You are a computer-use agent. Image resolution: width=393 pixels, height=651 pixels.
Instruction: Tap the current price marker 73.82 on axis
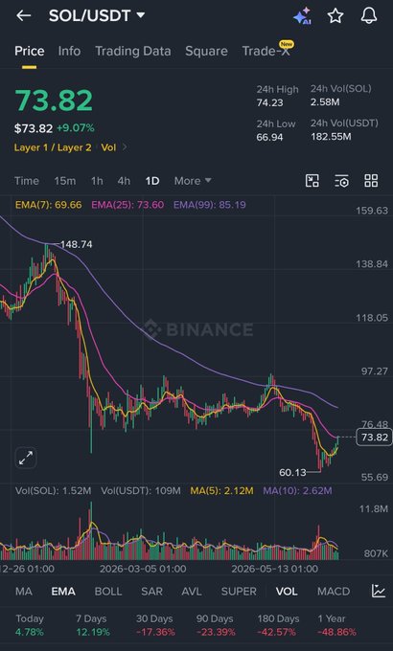coord(374,438)
